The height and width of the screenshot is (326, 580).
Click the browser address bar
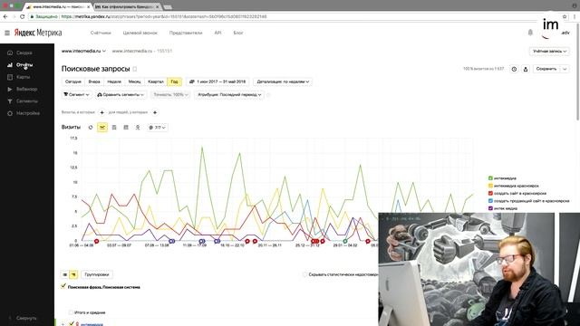coord(296,16)
